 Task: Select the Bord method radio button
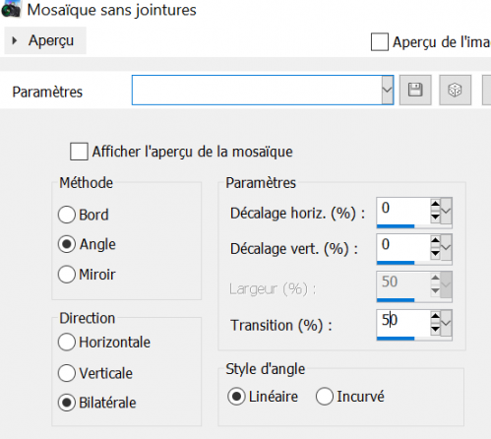67,215
